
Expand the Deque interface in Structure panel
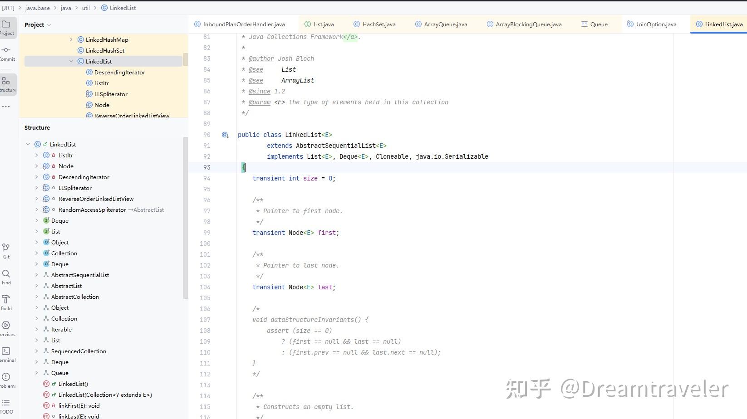36,220
